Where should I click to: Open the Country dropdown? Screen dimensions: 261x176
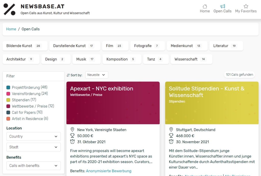[x=33, y=136]
